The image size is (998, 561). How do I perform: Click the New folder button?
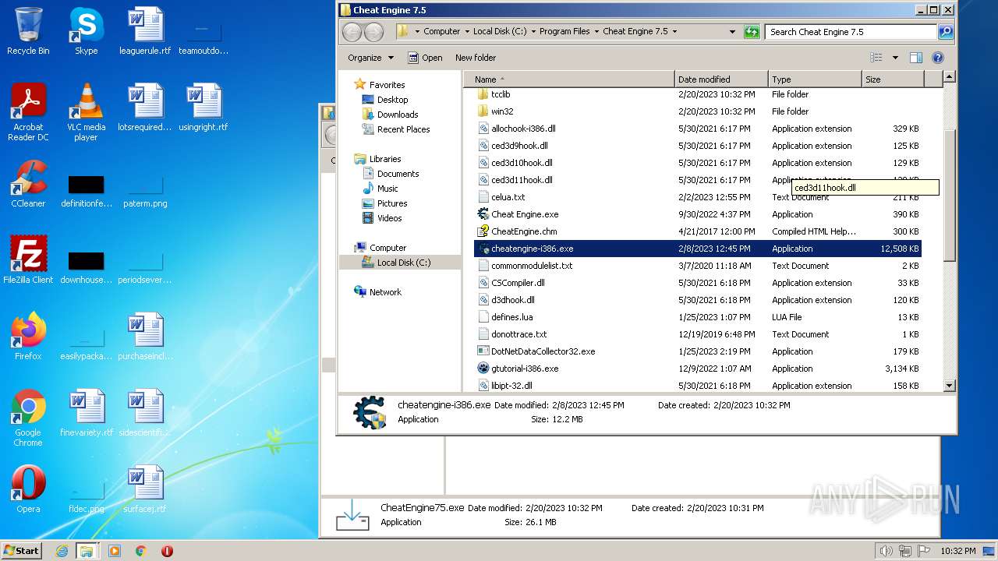476,58
